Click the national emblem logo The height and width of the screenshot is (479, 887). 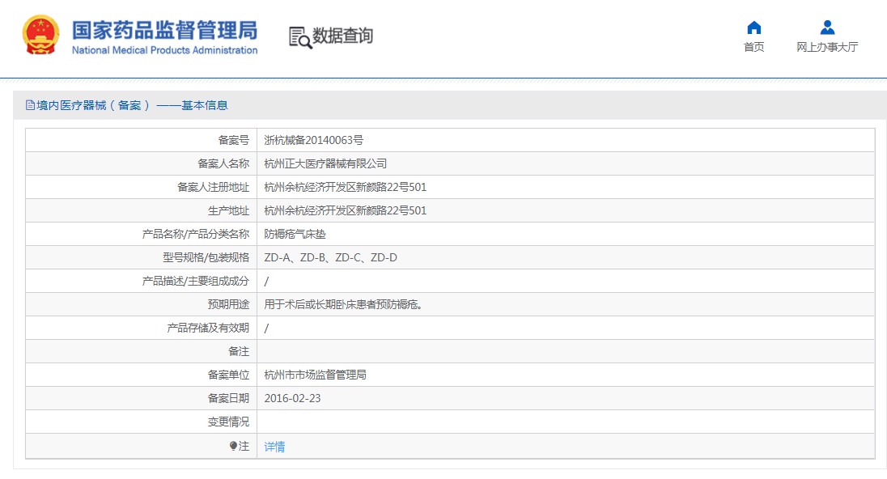coord(40,35)
